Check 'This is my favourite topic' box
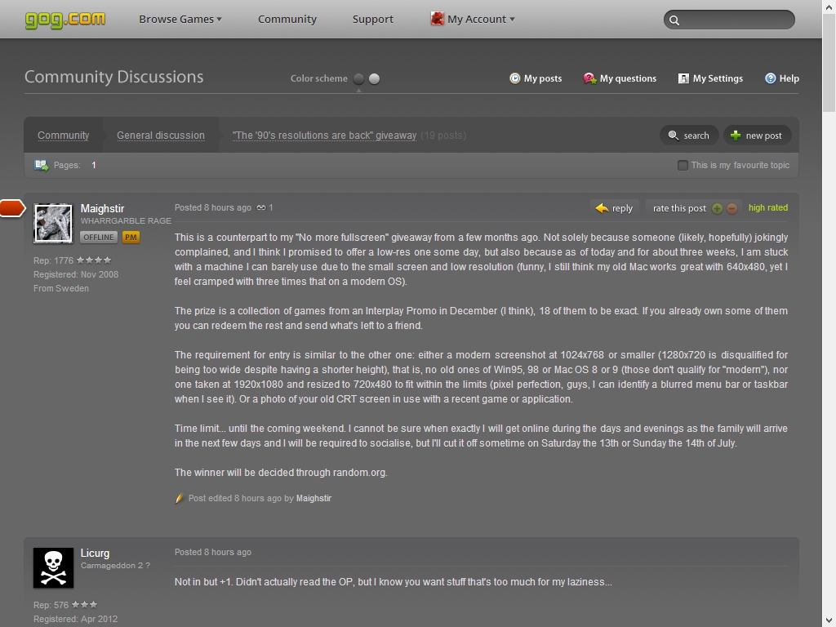The height and width of the screenshot is (627, 836). (683, 165)
